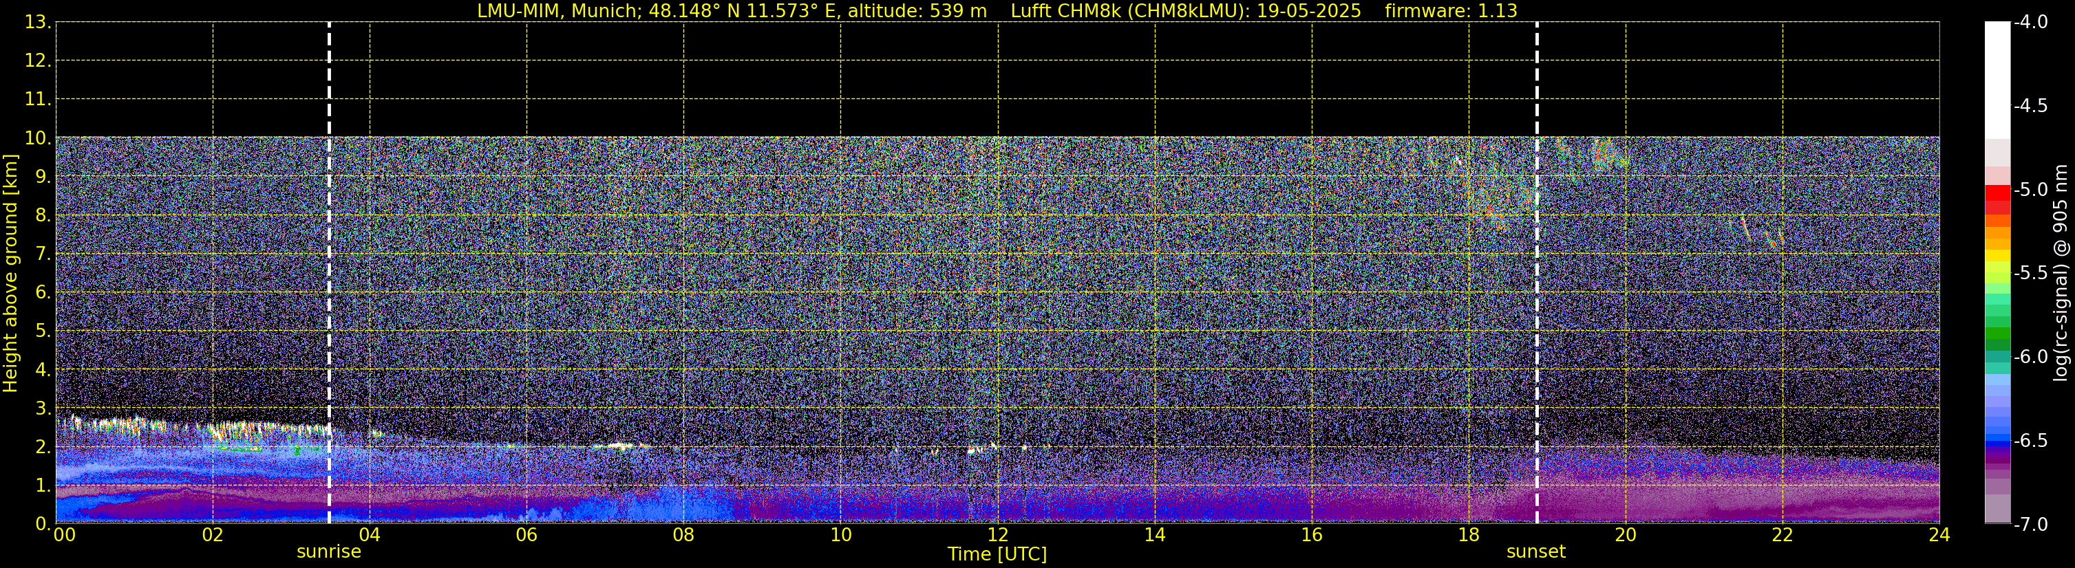Viewport: 2075px width, 568px height.
Task: Click the instrument name 'Lufft CHM8k (CHM8kLMU)' in the title
Action: tap(1130, 11)
